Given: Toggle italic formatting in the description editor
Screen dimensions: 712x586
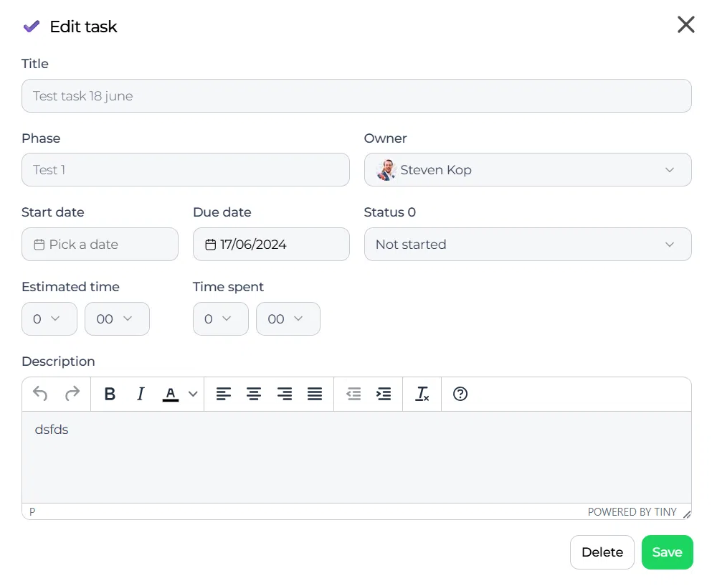Looking at the screenshot, I should (141, 394).
